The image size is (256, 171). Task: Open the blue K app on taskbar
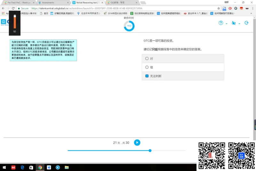[58, 167]
